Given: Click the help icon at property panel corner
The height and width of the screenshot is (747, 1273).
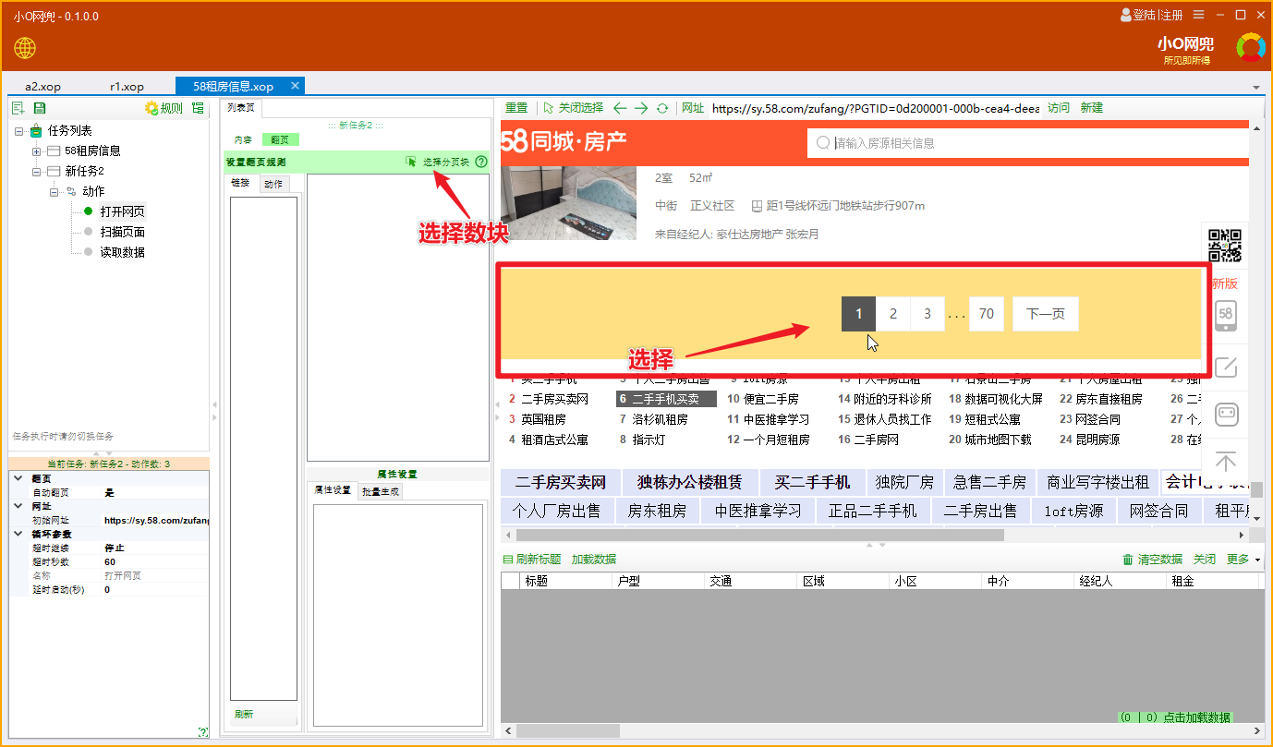Looking at the screenshot, I should point(202,732).
